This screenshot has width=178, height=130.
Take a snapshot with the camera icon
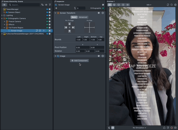tap(176, 128)
